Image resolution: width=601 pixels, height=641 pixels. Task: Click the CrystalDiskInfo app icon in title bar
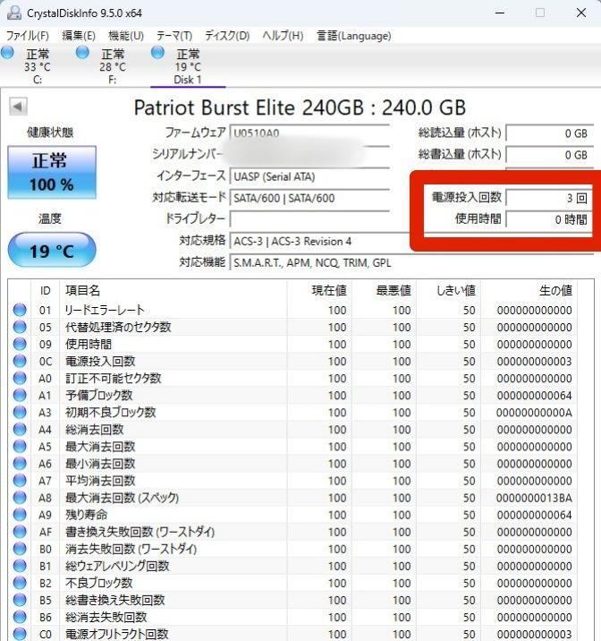[x=14, y=13]
